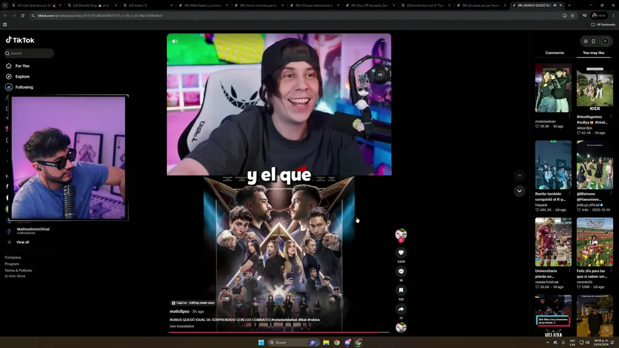Switch to the Home / X browser tab
Image resolution: width=619 pixels, height=348 pixels.
[147, 5]
